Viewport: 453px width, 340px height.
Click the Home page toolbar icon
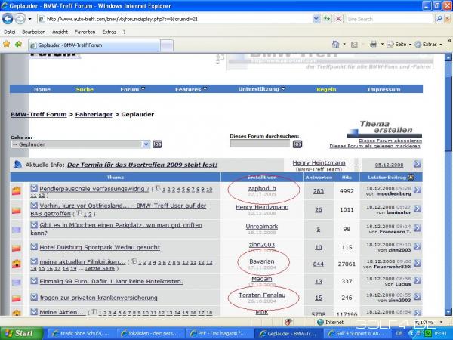pos(335,45)
